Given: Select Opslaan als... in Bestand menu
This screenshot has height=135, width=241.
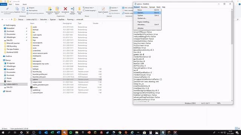Looking at the screenshot, I should [147, 18].
